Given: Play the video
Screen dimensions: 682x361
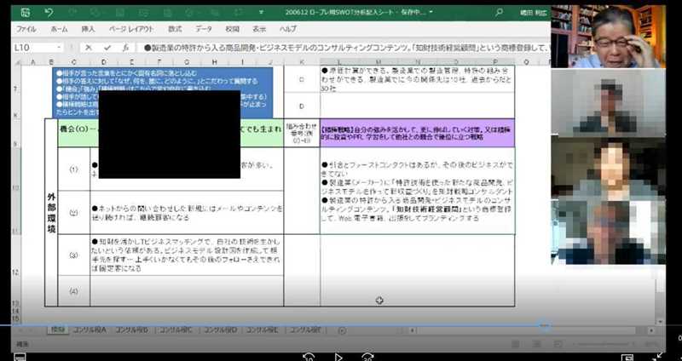Looking at the screenshot, I should pyautogui.click(x=338, y=357).
